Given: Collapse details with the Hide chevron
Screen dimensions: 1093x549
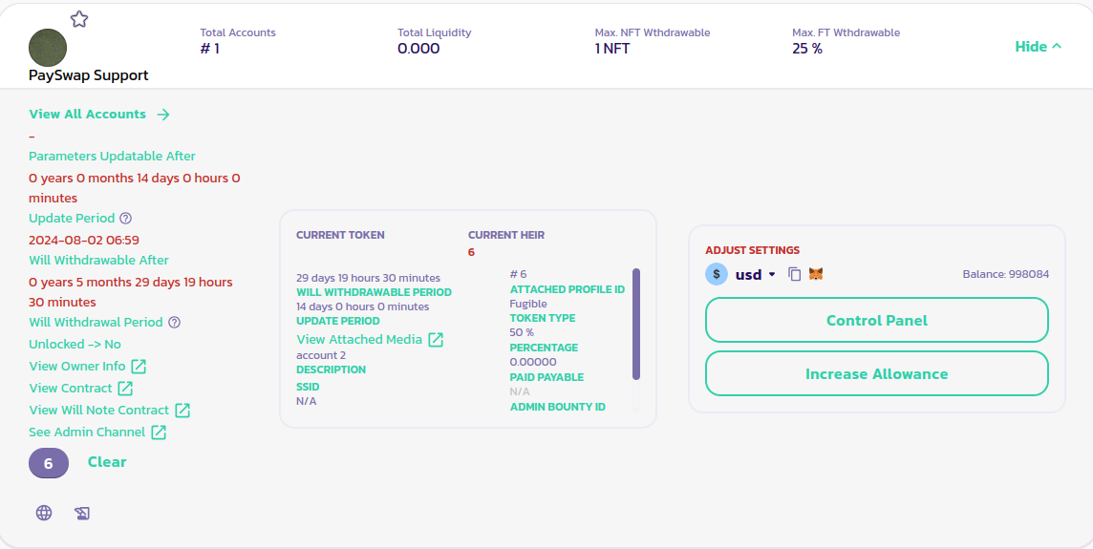Looking at the screenshot, I should point(1038,47).
